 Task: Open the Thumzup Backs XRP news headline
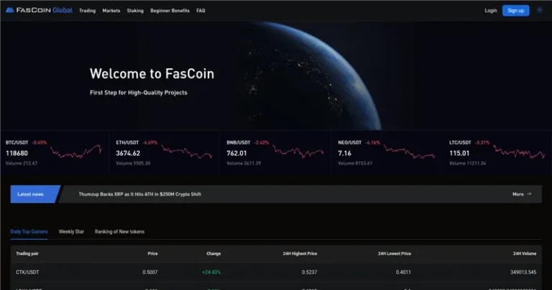click(x=139, y=194)
